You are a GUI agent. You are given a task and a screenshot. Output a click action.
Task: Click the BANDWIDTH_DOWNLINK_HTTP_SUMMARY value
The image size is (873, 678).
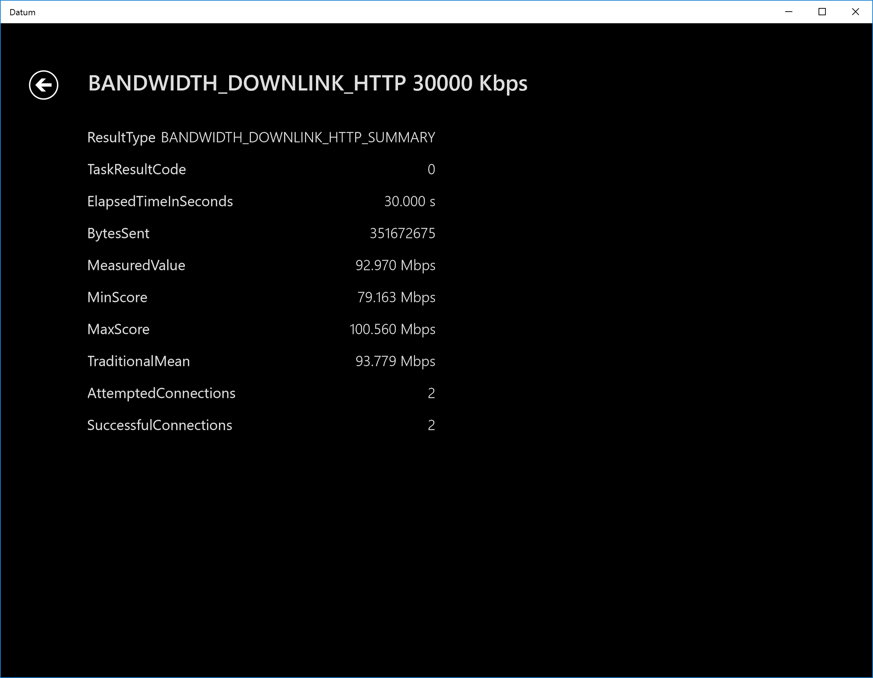pyautogui.click(x=298, y=138)
